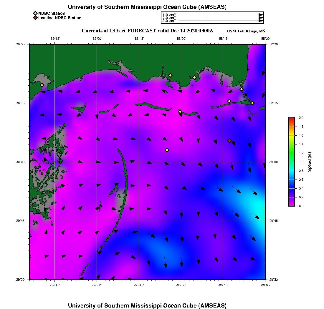The image size is (324, 309).
Task: Click the 'USM Test Range, MS' label
Action: (x=246, y=31)
